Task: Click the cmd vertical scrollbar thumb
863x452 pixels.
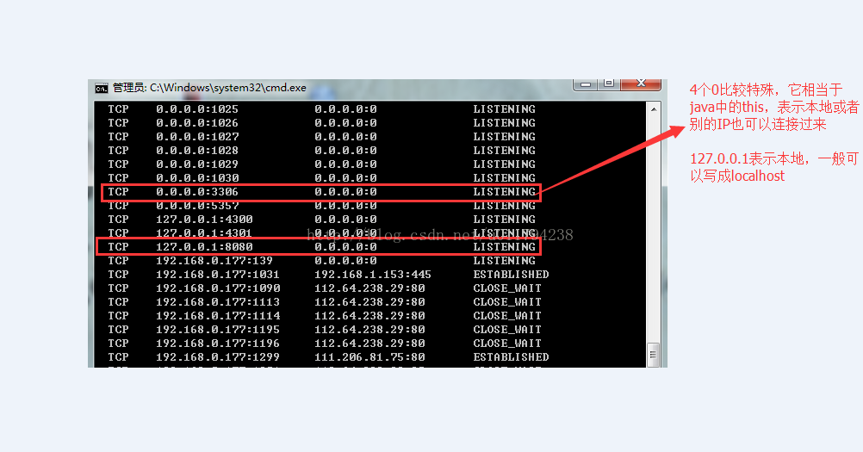Action: click(x=654, y=355)
